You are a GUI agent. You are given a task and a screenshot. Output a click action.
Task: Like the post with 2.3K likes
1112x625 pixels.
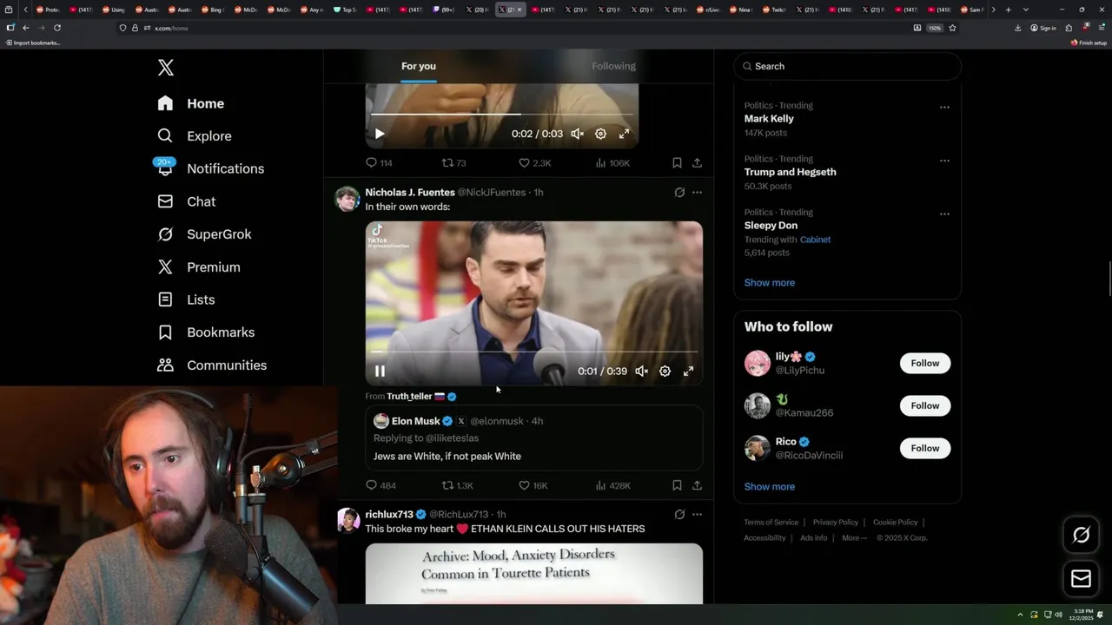coord(534,162)
